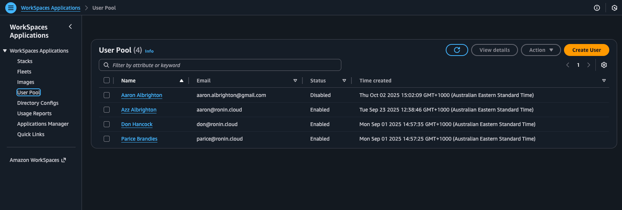Open Azz Albrighton user link

(139, 110)
